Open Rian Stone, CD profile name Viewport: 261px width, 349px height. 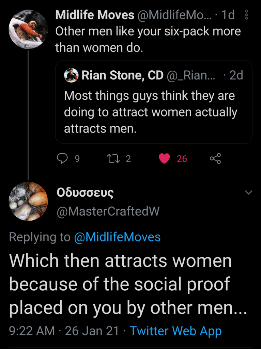click(x=122, y=75)
